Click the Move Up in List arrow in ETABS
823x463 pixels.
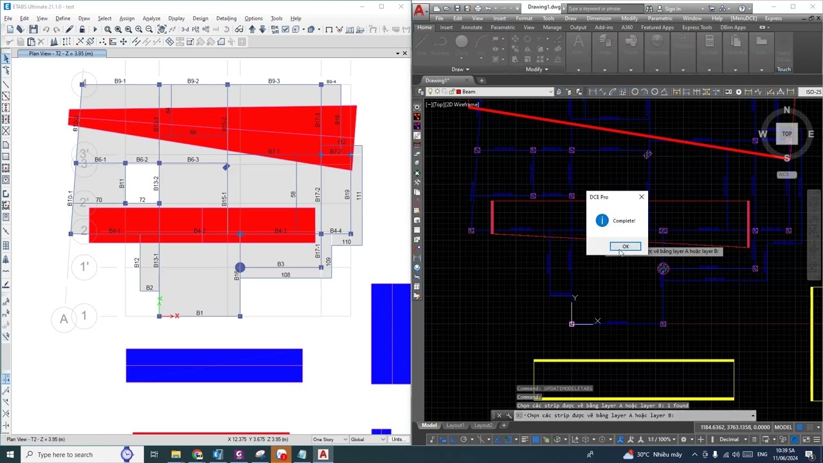point(252,30)
